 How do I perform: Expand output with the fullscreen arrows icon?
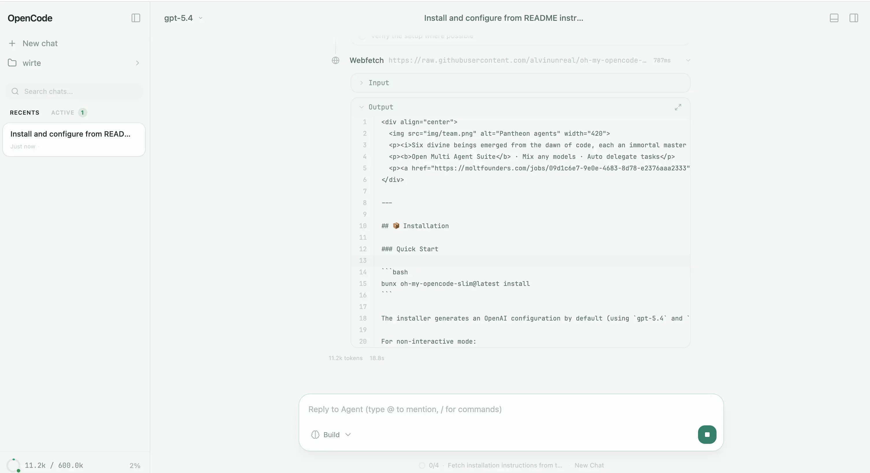[678, 107]
